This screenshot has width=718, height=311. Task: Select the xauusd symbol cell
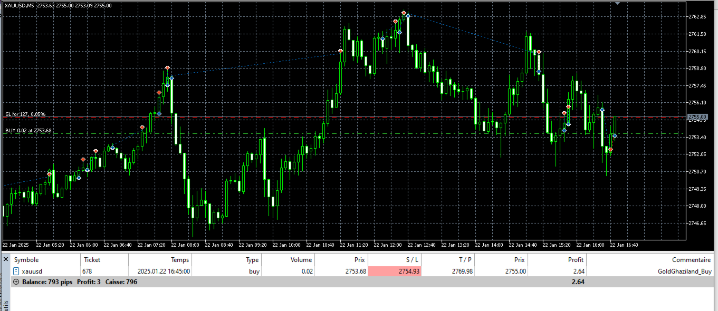[32, 271]
